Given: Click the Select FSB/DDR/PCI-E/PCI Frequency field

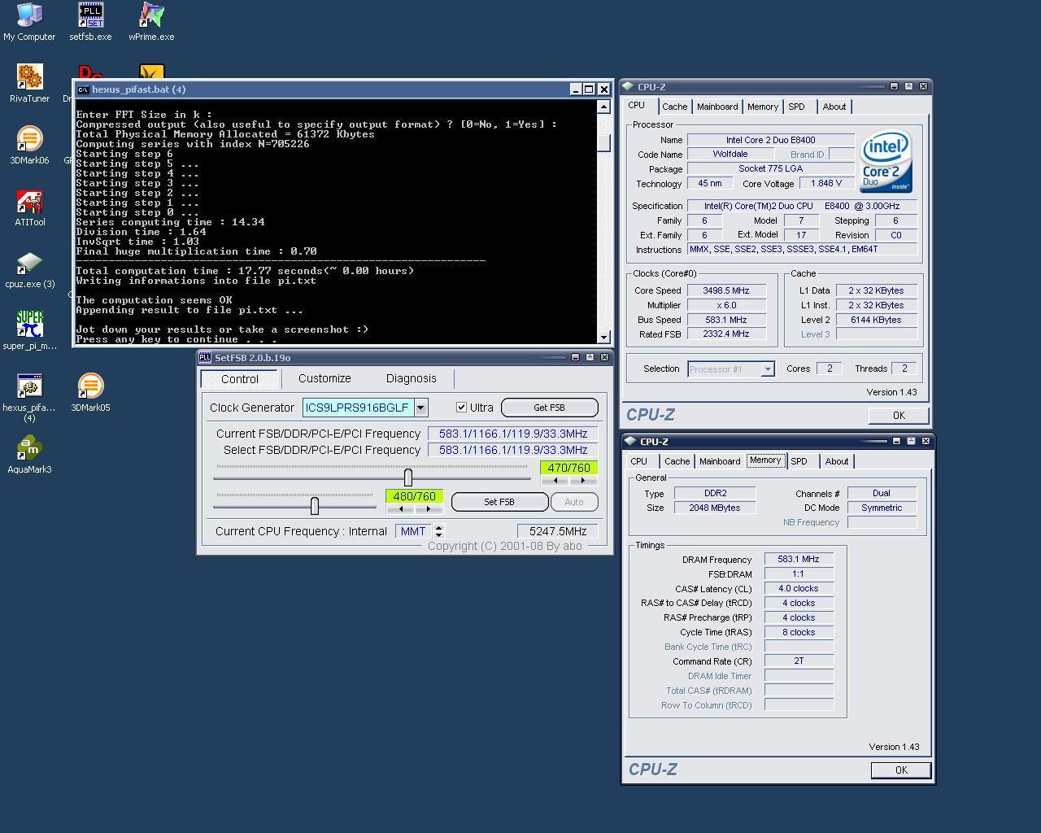Looking at the screenshot, I should click(513, 450).
